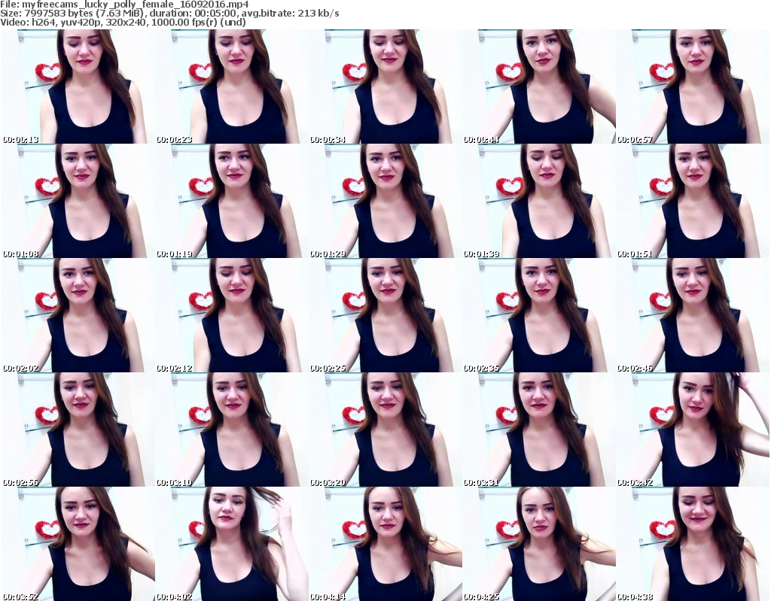The width and height of the screenshot is (771, 601).
Task: Click the 'Size: 7997583 bytes' info line
Action: click(x=169, y=14)
